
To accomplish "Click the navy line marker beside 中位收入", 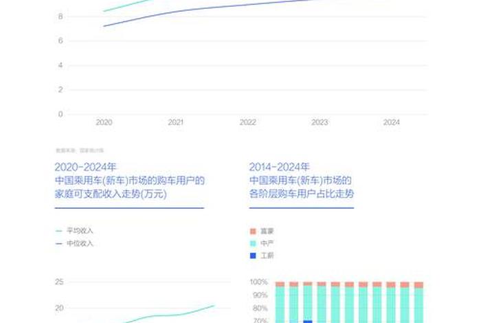I will [58, 243].
